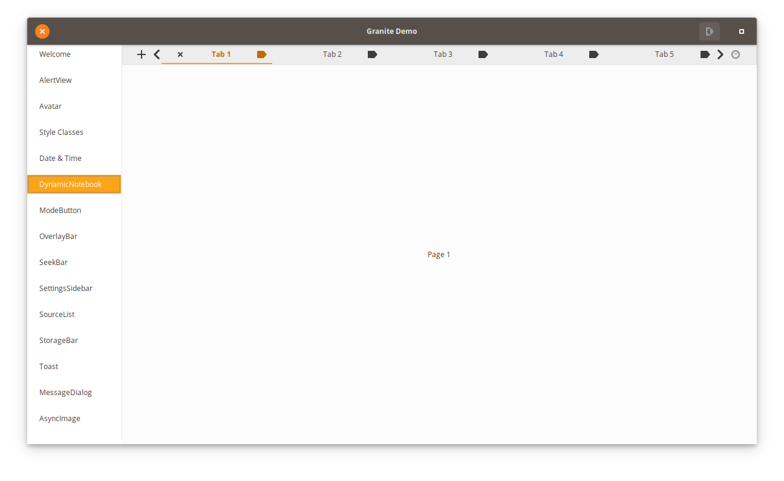The height and width of the screenshot is (481, 784).
Task: Click the tag icon on Tab 5
Action: pyautogui.click(x=705, y=54)
